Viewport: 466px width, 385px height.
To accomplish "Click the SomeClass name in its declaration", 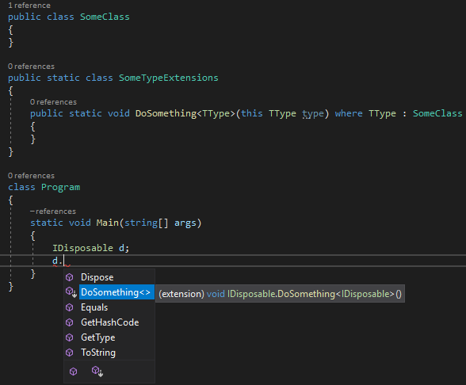I will (105, 17).
